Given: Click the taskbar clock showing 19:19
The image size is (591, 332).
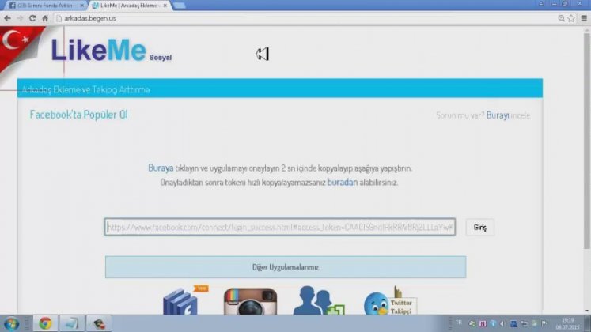Looking at the screenshot, I should [567, 324].
